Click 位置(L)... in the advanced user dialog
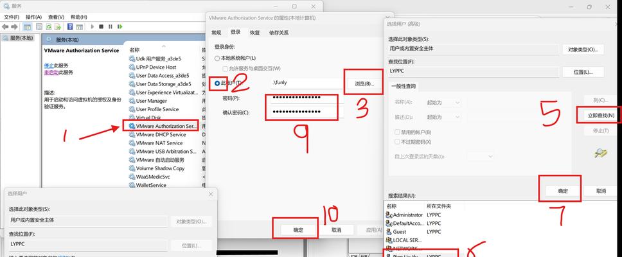The width and height of the screenshot is (622, 257). pyautogui.click(x=583, y=72)
